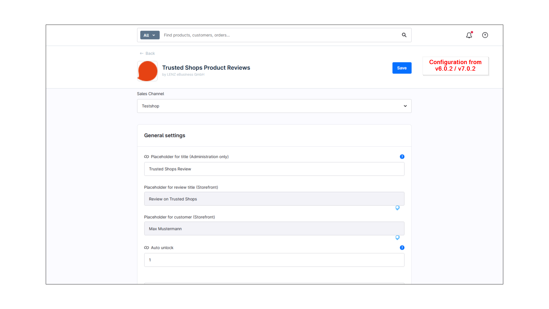Click the Trusted Shops plugin logo
The width and height of the screenshot is (549, 309).
click(147, 71)
